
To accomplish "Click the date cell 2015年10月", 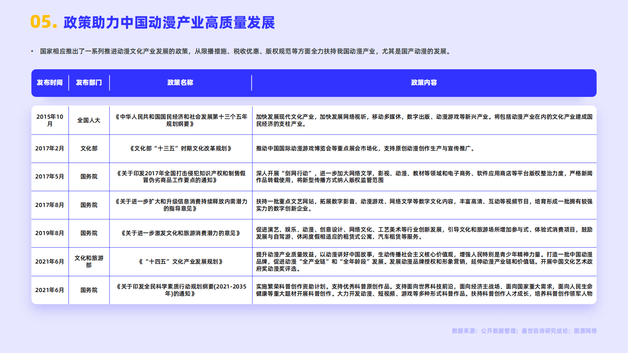I will coord(50,120).
